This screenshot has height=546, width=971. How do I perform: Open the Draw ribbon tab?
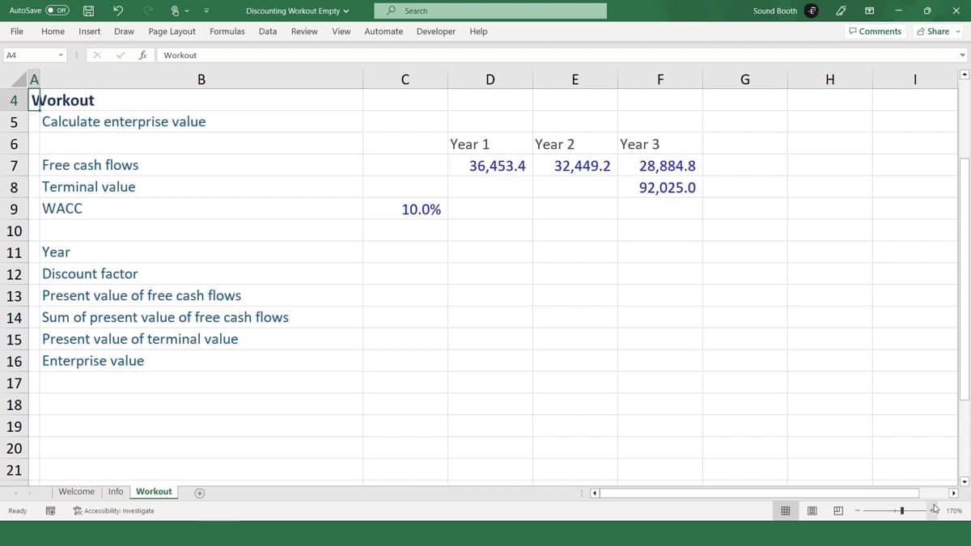tap(124, 32)
